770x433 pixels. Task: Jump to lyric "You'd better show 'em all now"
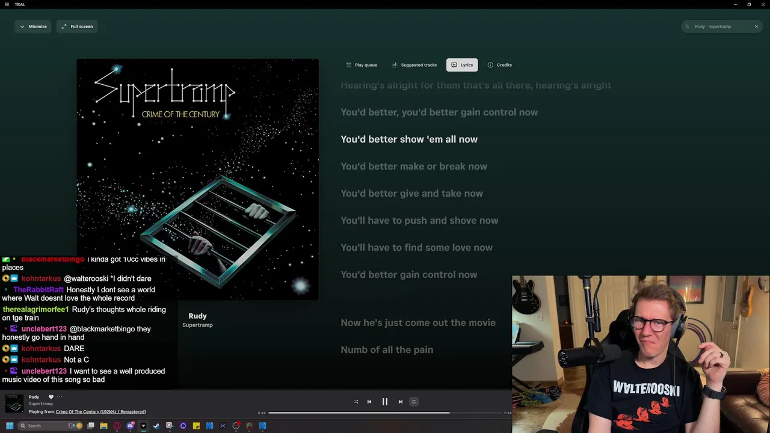click(x=409, y=139)
